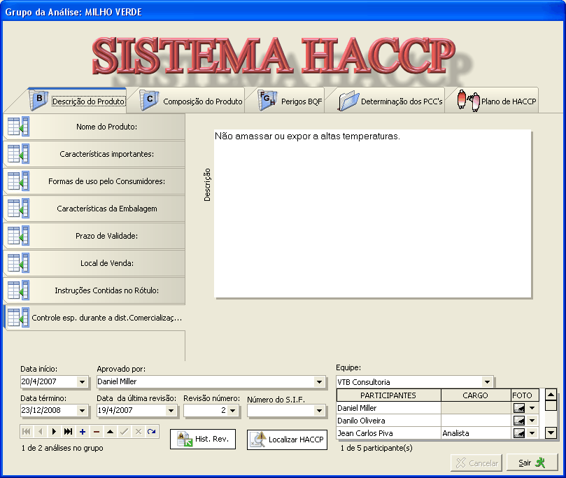Switch to Composição do Produto tab

click(191, 101)
